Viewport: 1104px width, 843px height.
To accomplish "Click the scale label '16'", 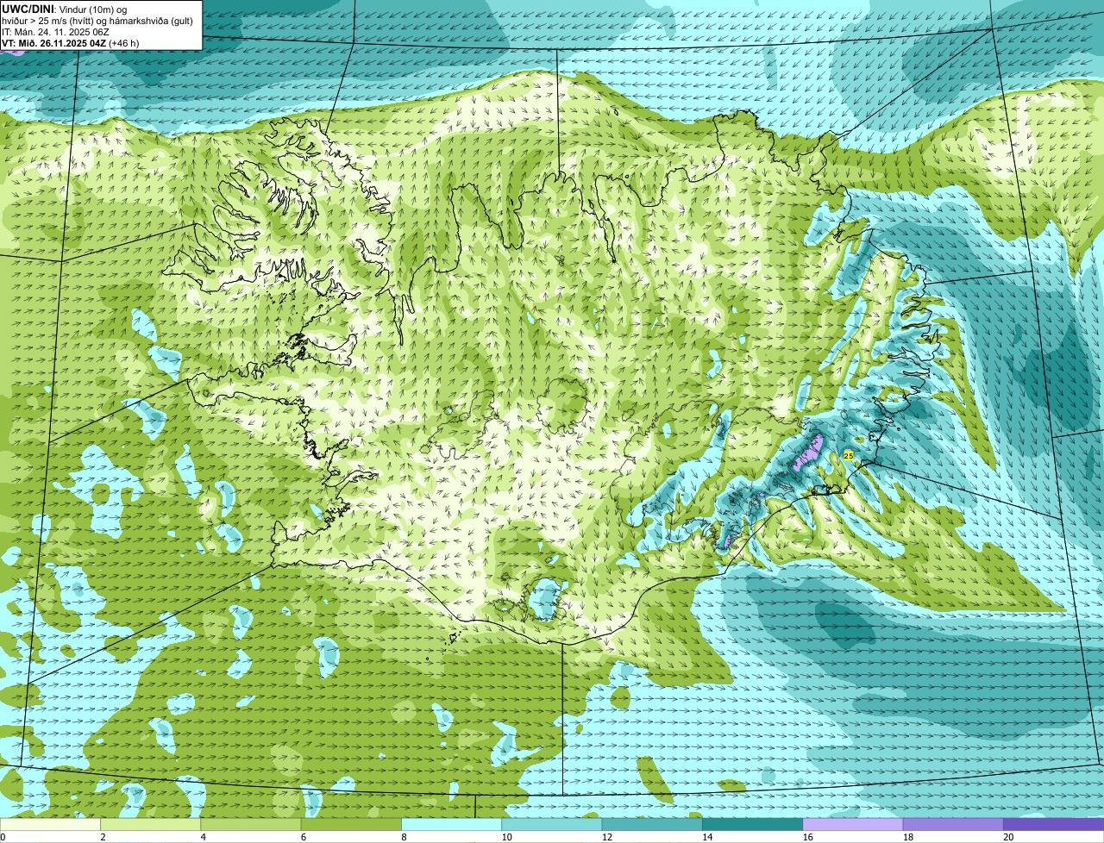I will click(x=807, y=837).
